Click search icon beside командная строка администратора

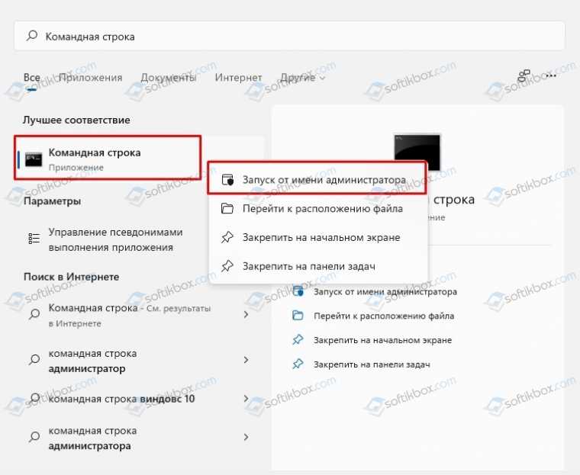point(34,437)
